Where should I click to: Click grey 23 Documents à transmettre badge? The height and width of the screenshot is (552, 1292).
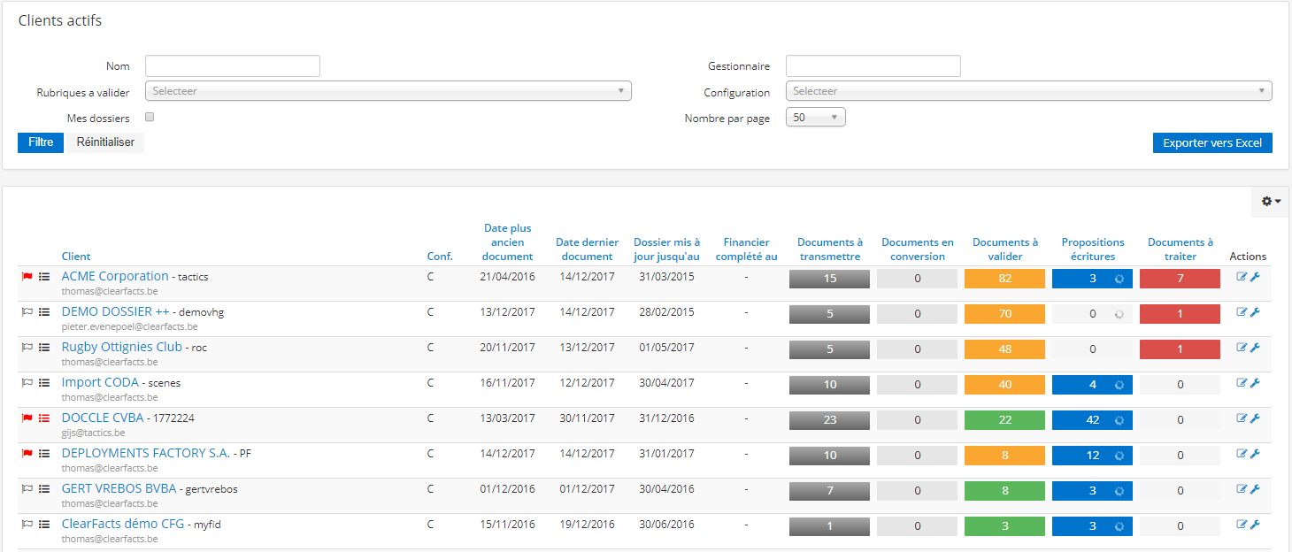point(830,420)
